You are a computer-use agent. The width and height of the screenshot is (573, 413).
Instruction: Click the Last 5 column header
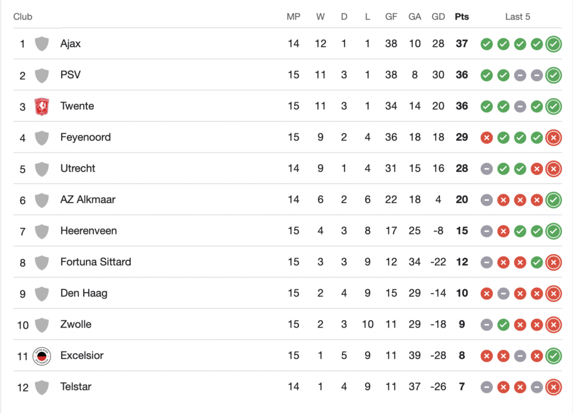pos(517,17)
